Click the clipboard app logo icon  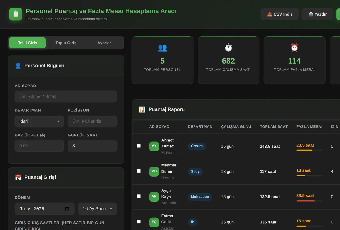click(16, 14)
